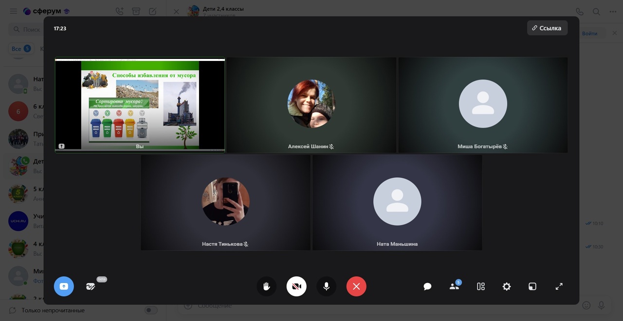Select your shared screen tile labeled Вы

(140, 105)
